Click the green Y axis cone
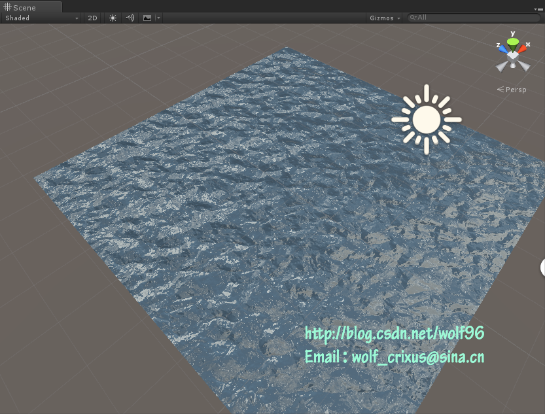The image size is (545, 414). click(514, 43)
